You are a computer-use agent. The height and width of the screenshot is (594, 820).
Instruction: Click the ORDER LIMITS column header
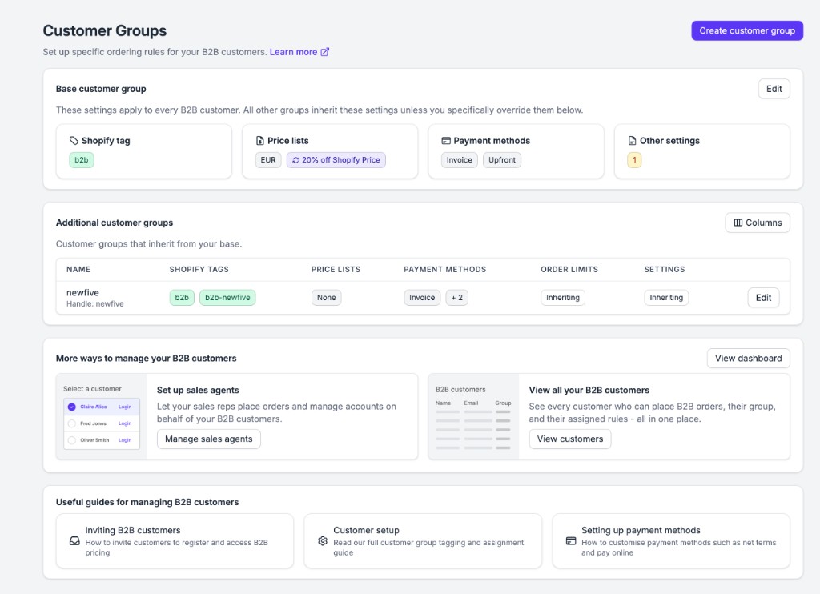(x=569, y=269)
